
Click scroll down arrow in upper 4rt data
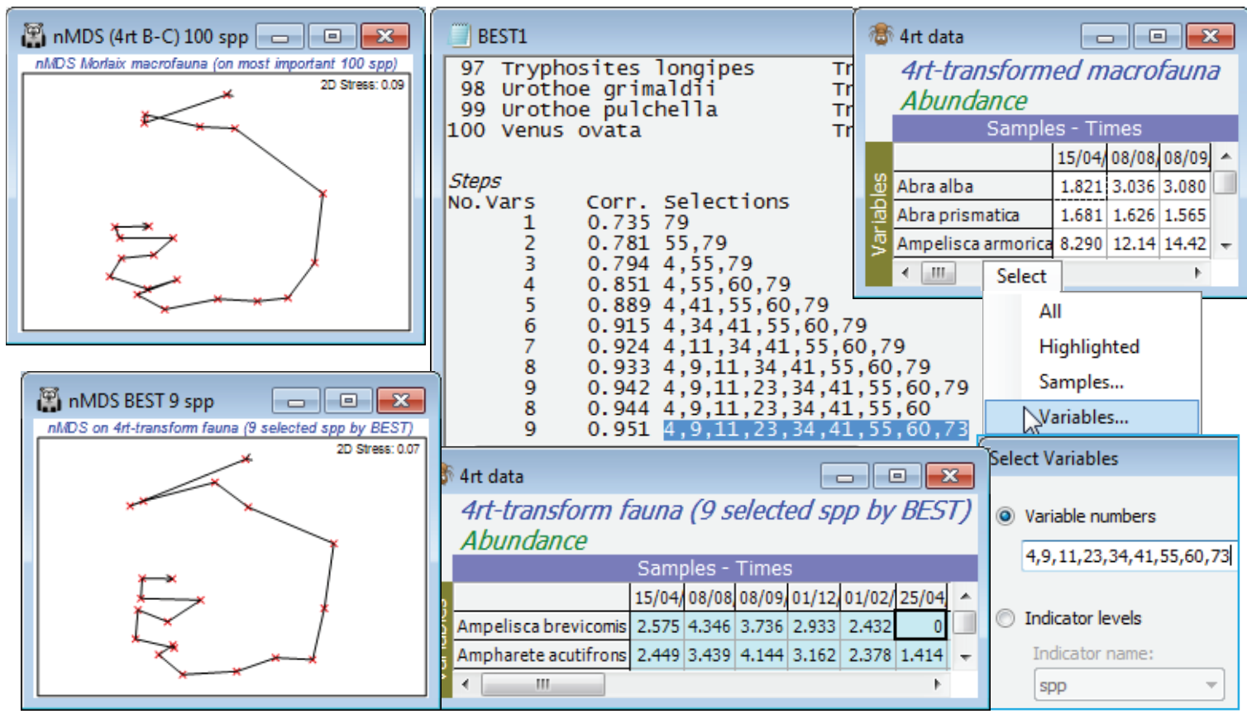(1225, 245)
